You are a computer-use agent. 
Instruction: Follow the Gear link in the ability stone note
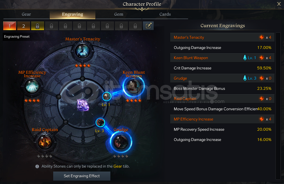tap(117, 166)
